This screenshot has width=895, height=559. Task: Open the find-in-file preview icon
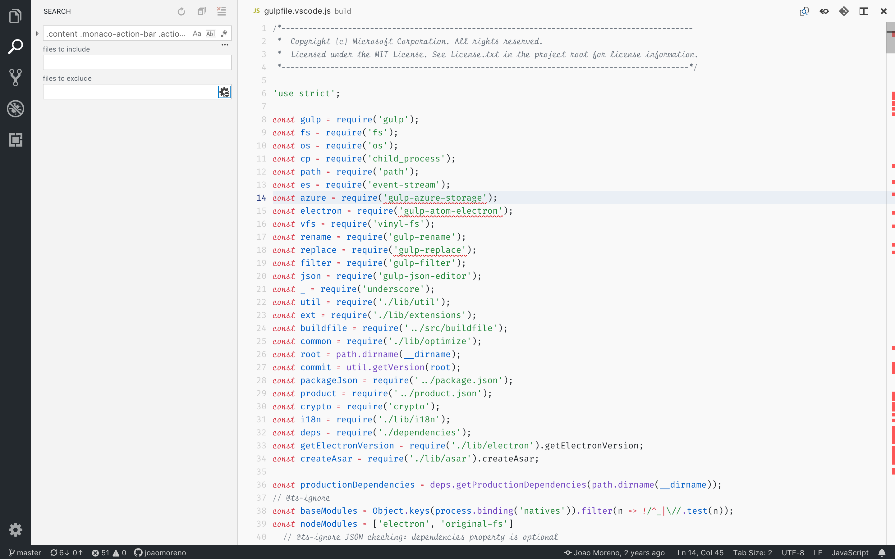click(804, 11)
